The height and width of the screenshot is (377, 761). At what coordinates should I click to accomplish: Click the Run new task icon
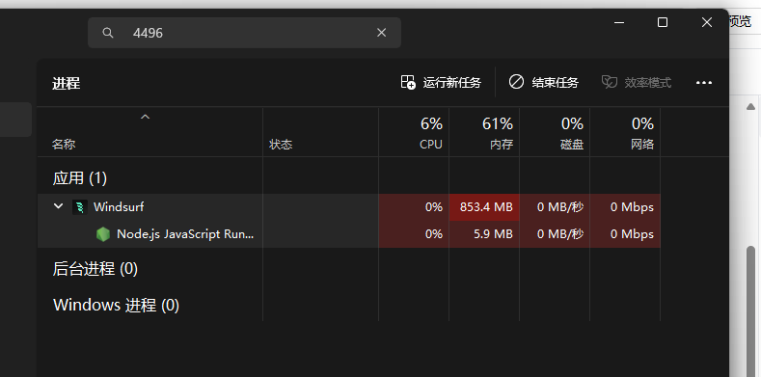pyautogui.click(x=408, y=82)
